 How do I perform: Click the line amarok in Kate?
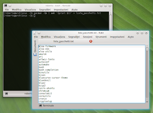point(43,54)
